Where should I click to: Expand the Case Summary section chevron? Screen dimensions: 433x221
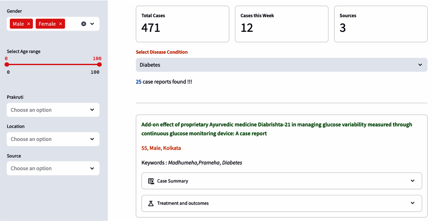point(412,181)
